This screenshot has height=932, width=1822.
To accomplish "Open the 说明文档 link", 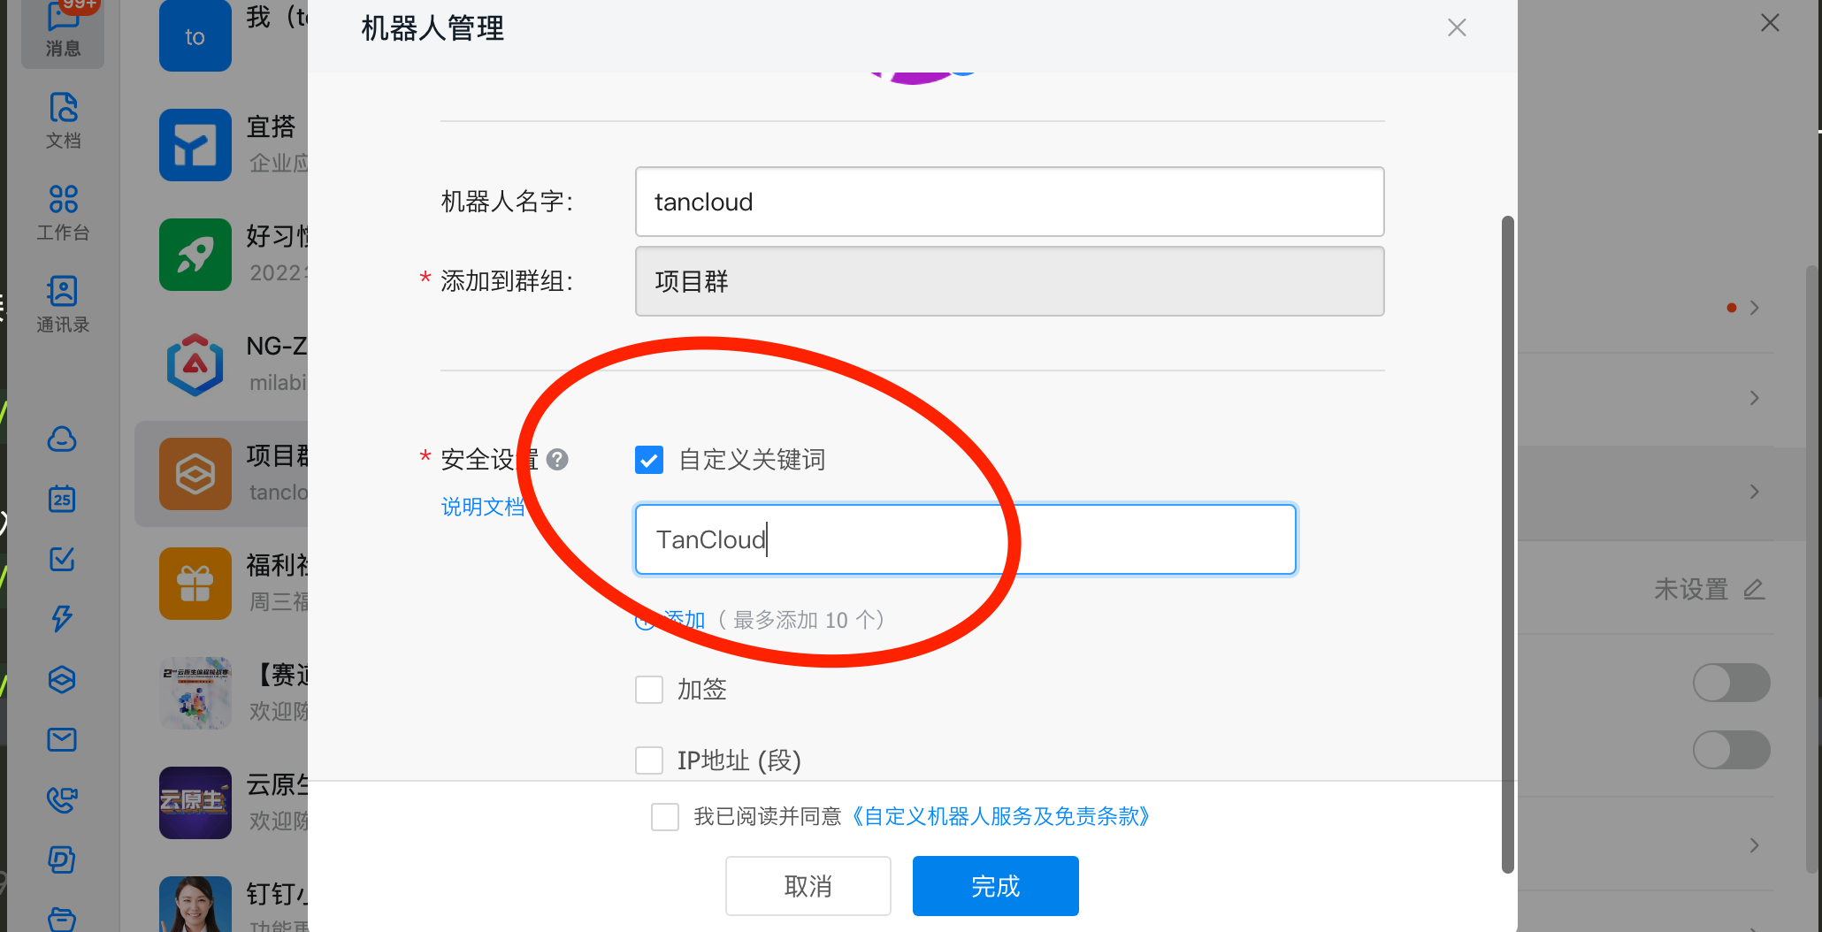I will coord(483,507).
